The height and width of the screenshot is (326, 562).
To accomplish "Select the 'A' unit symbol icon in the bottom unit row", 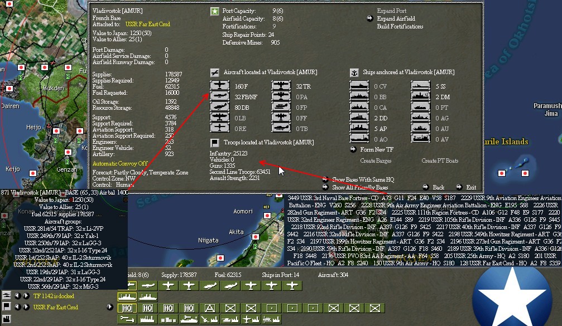I will 210,308.
